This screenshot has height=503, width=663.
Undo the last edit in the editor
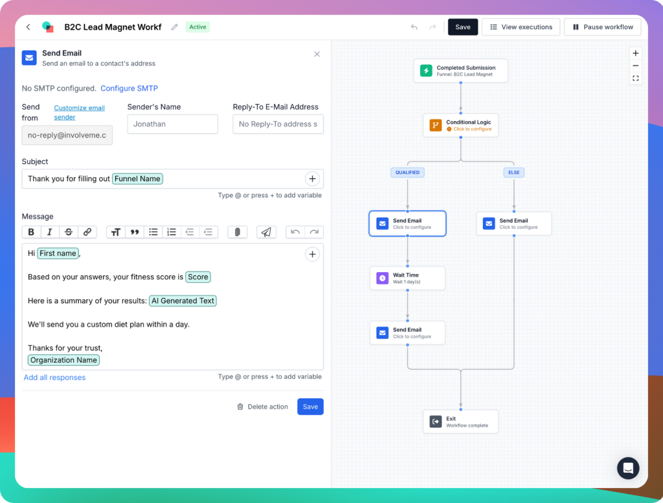[297, 231]
